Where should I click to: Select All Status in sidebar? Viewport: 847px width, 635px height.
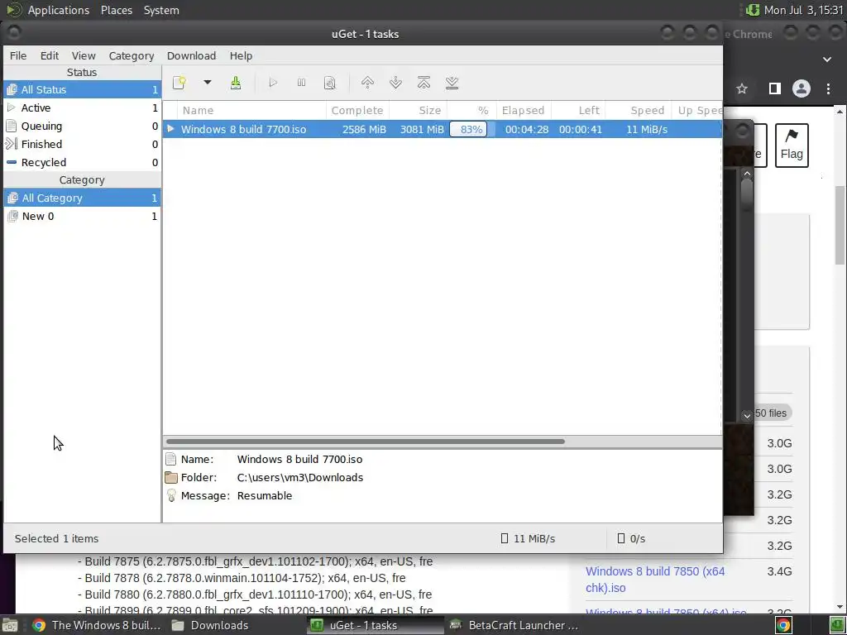(x=82, y=89)
